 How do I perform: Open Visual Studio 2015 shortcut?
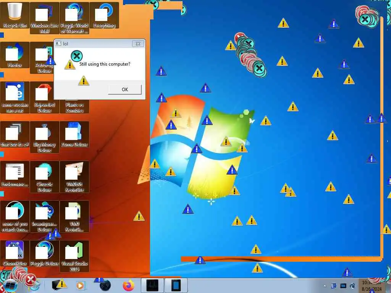(74, 256)
